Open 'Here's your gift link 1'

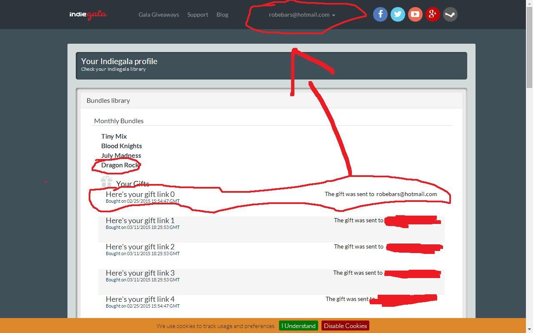point(140,220)
